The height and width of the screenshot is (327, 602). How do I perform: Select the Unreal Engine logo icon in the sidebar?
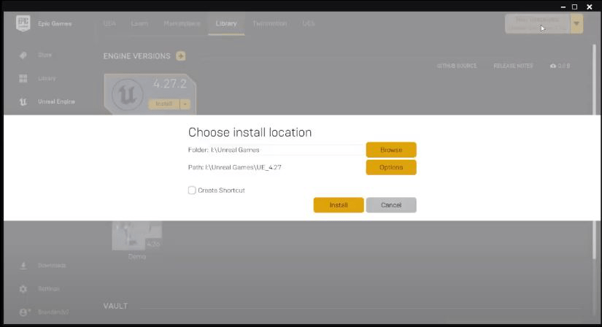point(23,102)
